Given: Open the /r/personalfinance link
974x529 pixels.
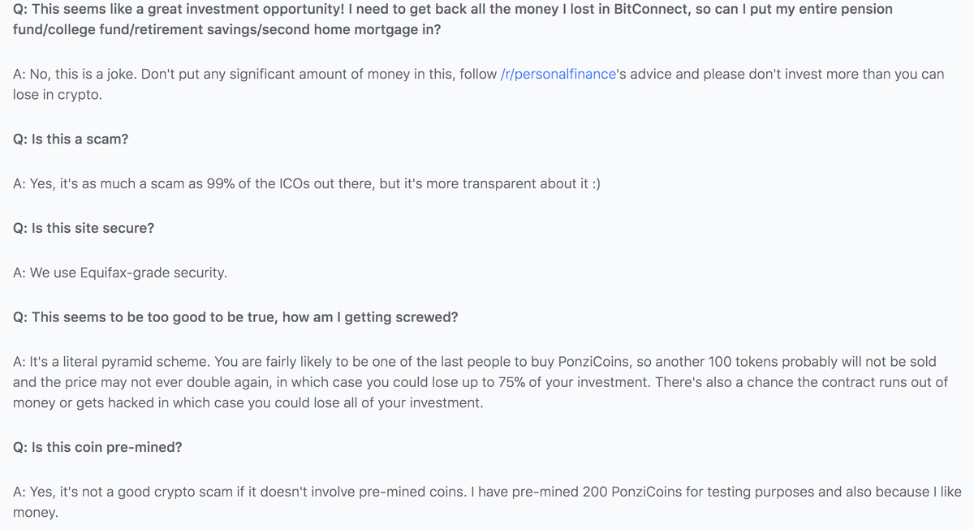Looking at the screenshot, I should tap(553, 74).
